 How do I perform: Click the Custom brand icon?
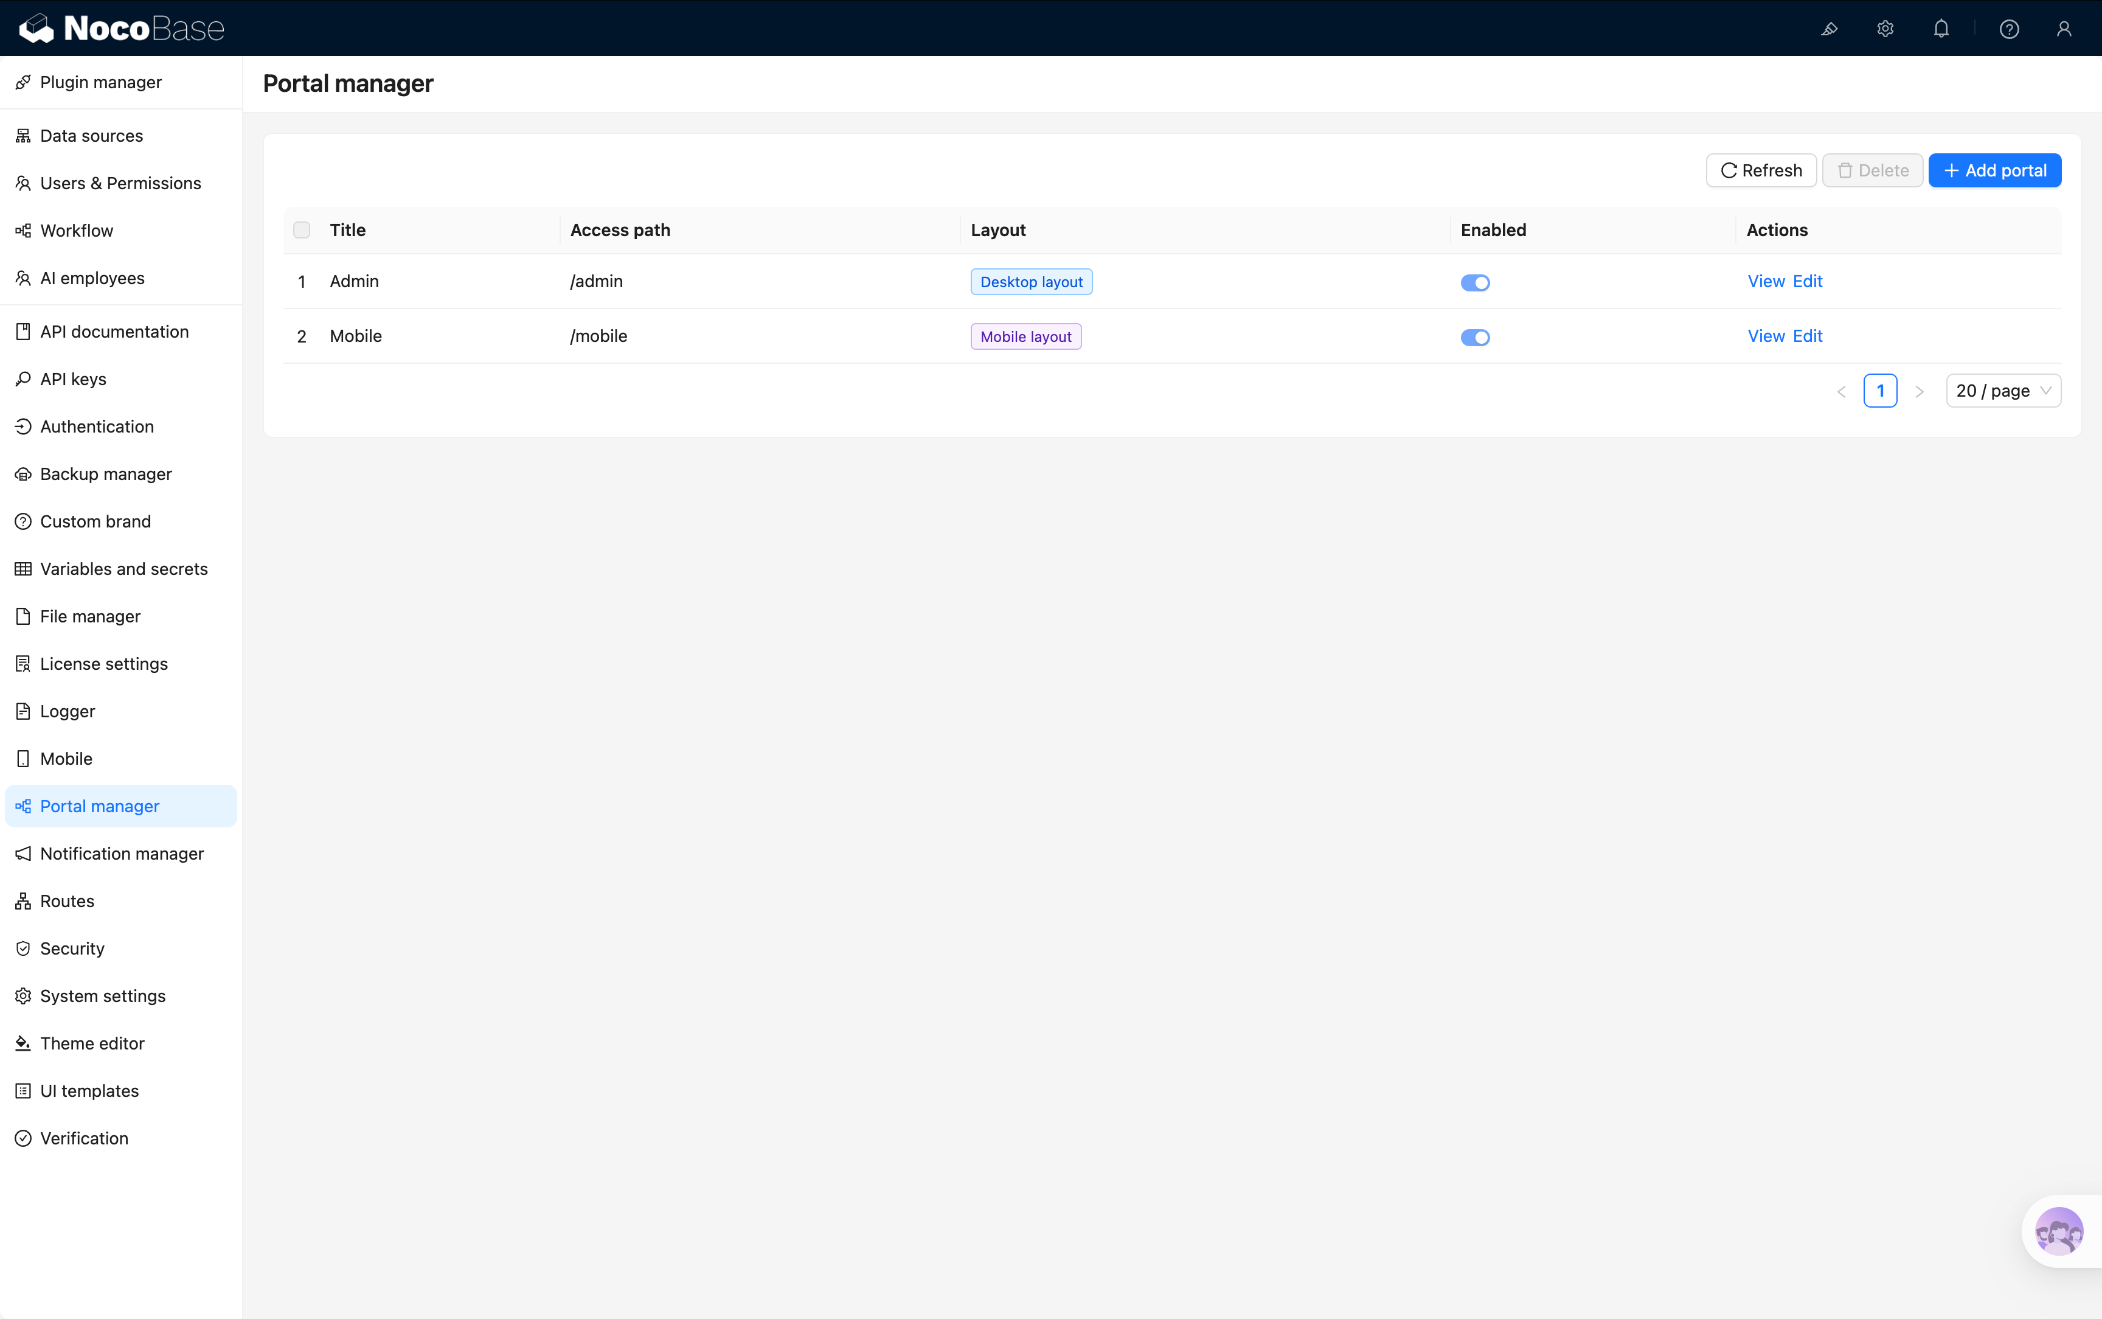click(x=24, y=521)
